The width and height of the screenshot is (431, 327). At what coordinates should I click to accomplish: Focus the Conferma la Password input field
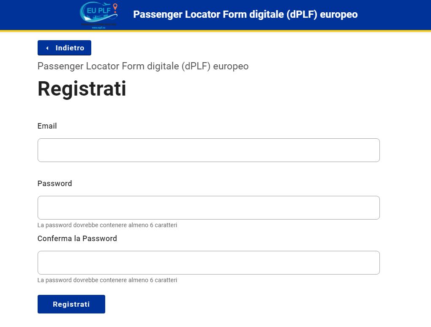coord(209,263)
